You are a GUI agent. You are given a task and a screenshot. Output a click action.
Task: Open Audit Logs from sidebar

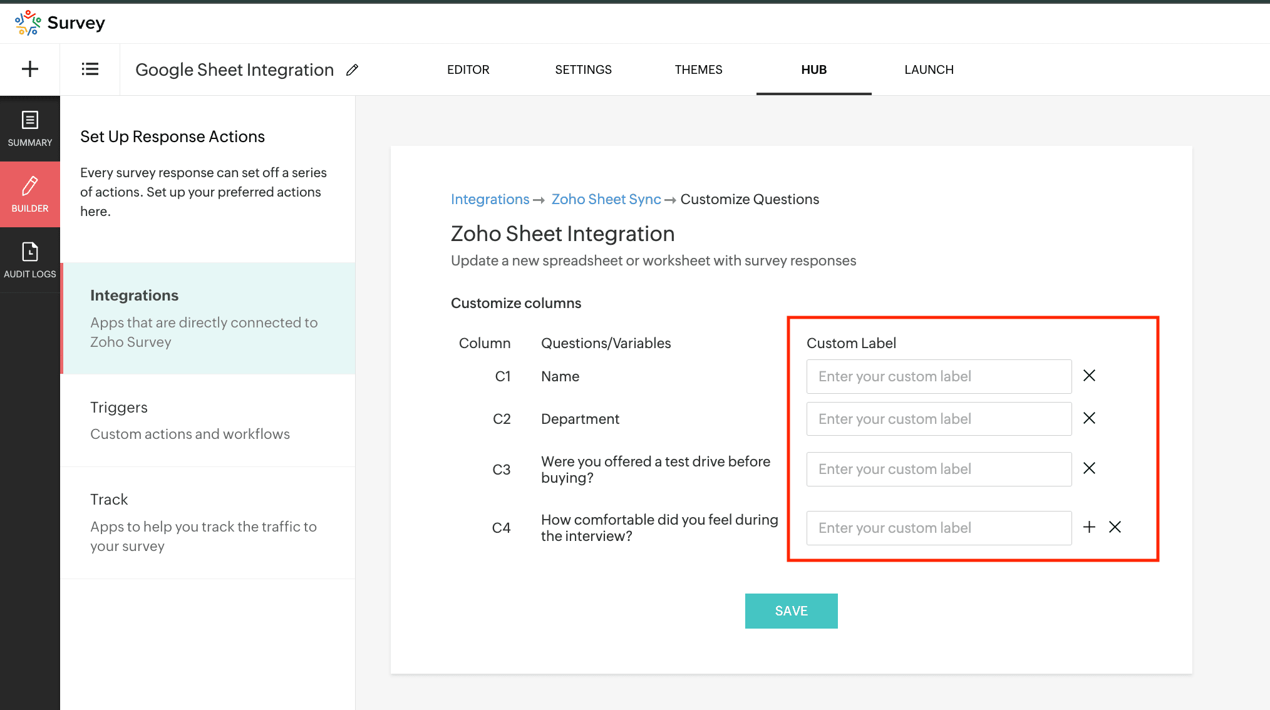point(30,260)
